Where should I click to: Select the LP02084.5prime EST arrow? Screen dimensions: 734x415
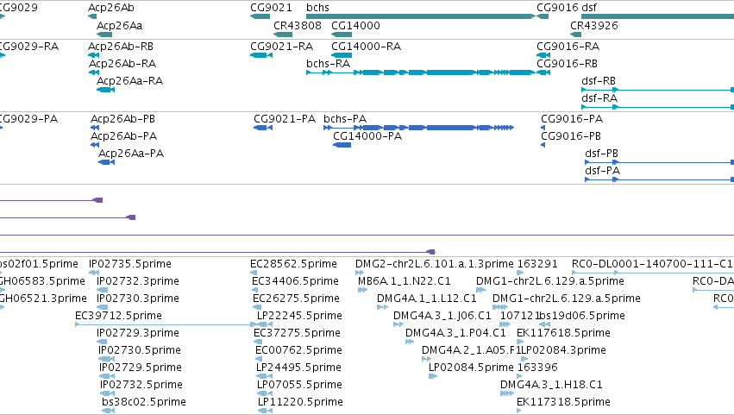(433, 376)
